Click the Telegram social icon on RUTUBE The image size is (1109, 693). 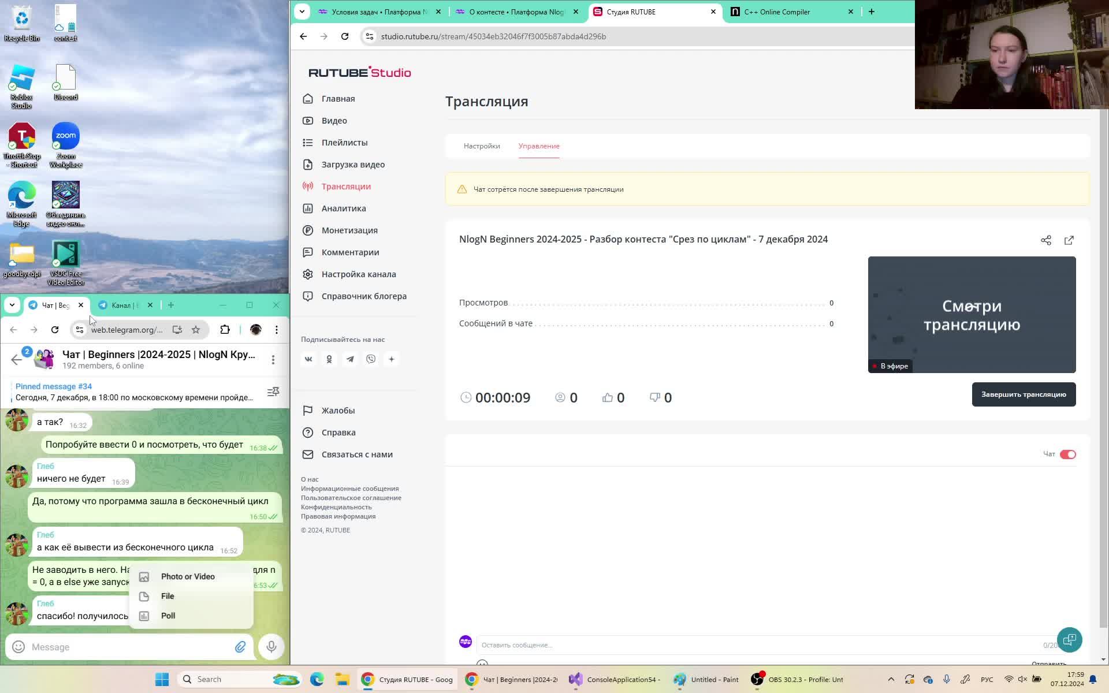pyautogui.click(x=350, y=359)
